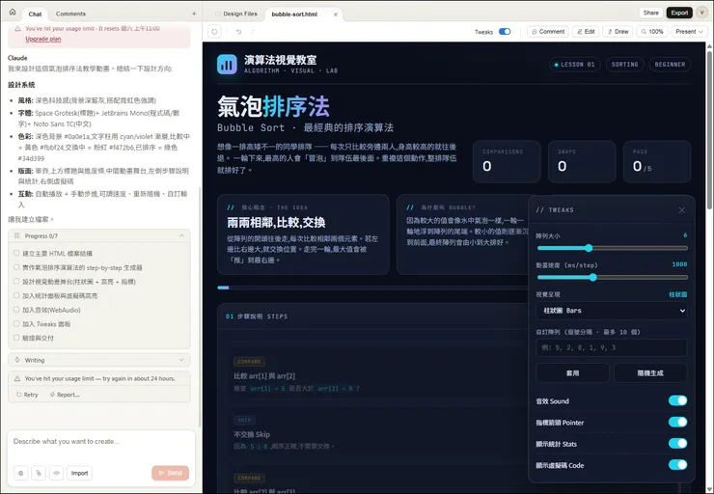This screenshot has width=714, height=494.
Task: Click the PASS stat card
Action: tap(657, 162)
